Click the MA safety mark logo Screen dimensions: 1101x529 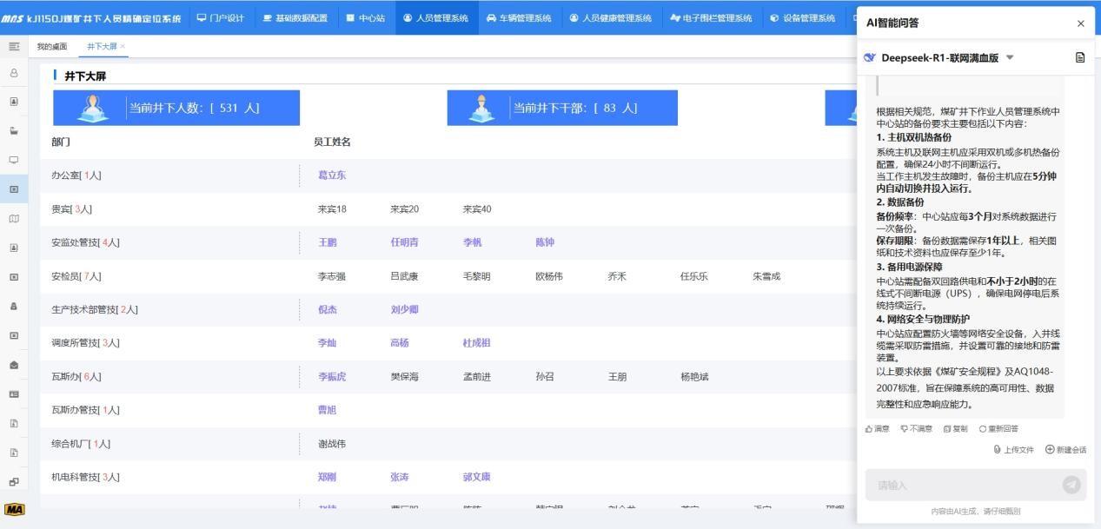click(x=14, y=509)
